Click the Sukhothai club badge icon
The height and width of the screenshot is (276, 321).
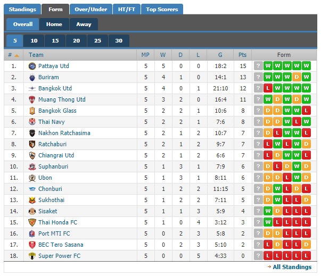[32, 200]
